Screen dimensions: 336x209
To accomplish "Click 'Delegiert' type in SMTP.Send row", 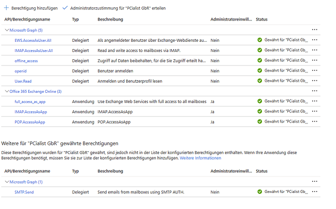I will pos(80,192).
